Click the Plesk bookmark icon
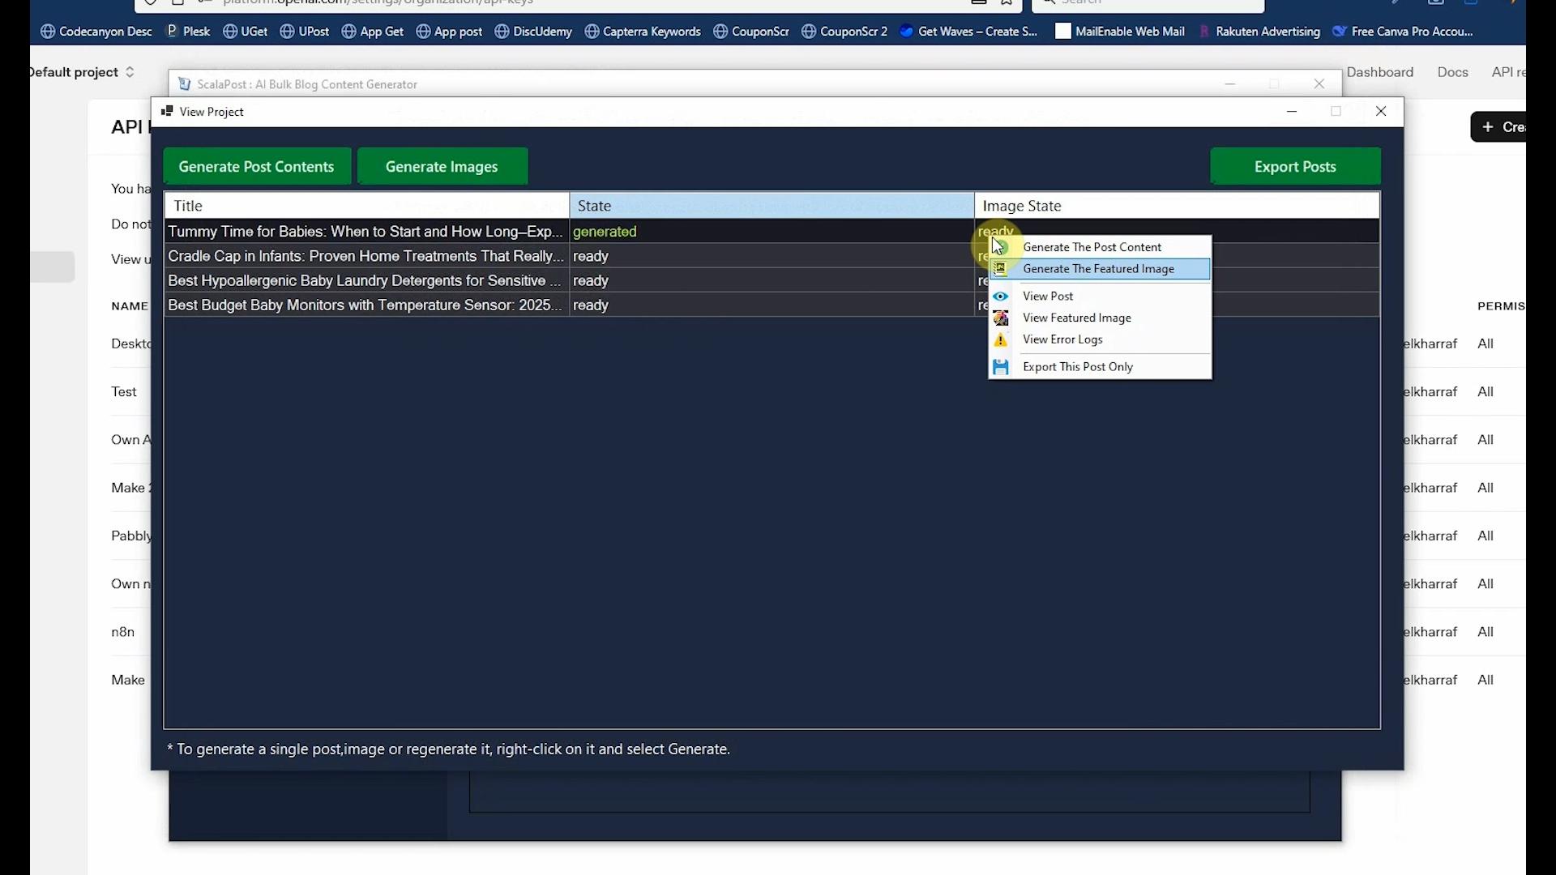1556x875 pixels. [171, 31]
